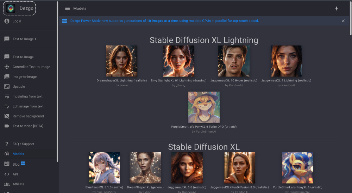
Task: Click the Dezgo brand name
Action: 26,8
